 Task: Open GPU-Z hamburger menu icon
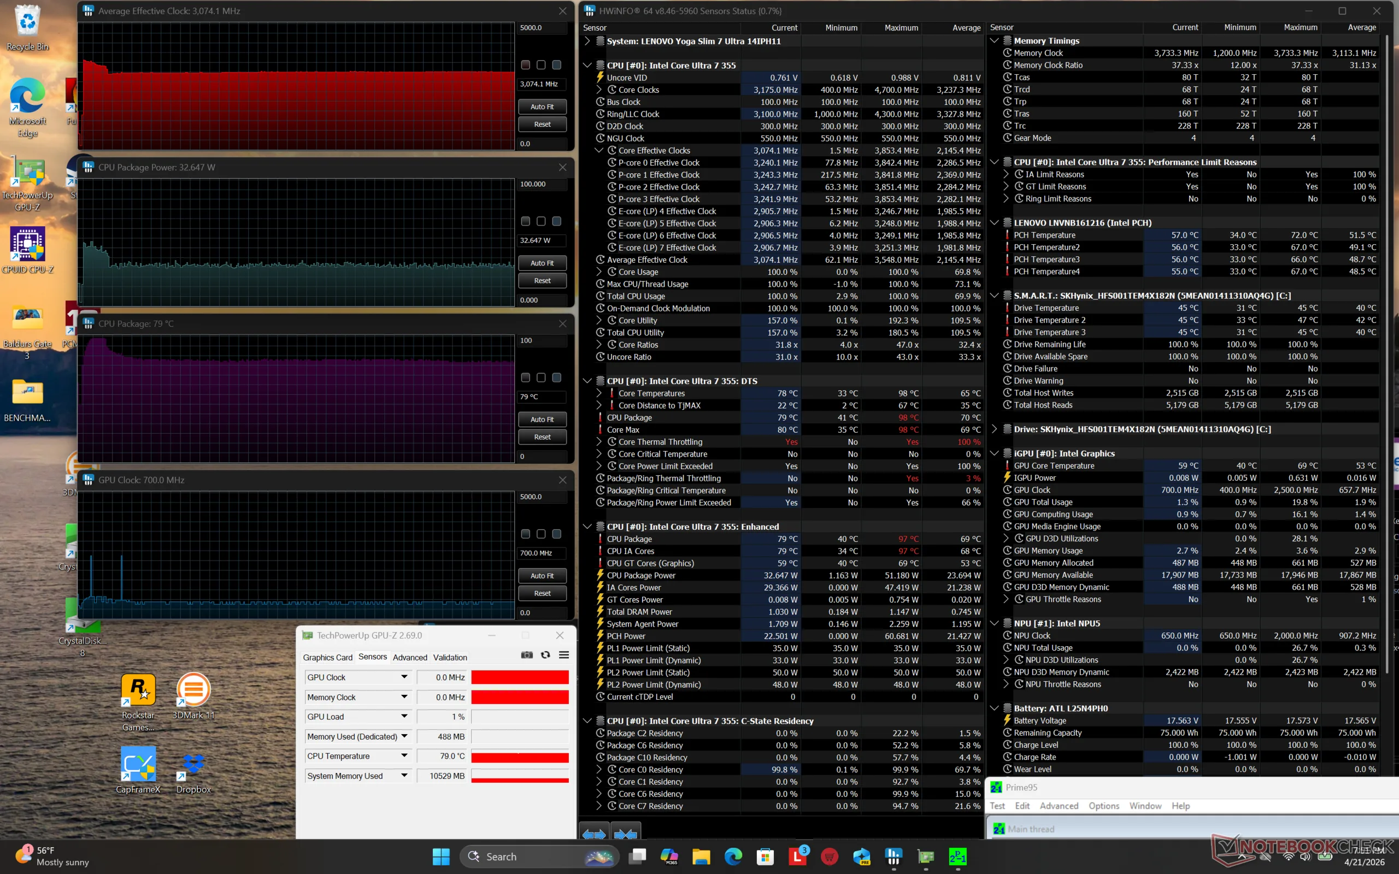click(563, 655)
